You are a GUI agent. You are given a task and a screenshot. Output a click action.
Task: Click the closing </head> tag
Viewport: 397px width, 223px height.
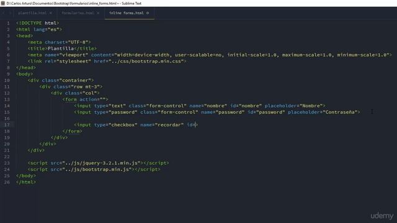click(x=26, y=68)
